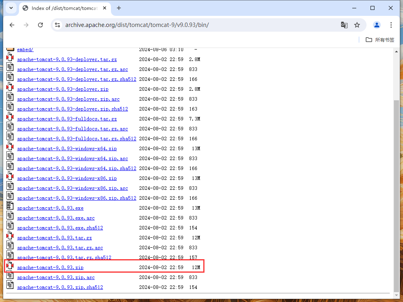Image resolution: width=403 pixels, height=302 pixels.
Task: Click the vertical scrollbar thumb
Action: (396, 195)
